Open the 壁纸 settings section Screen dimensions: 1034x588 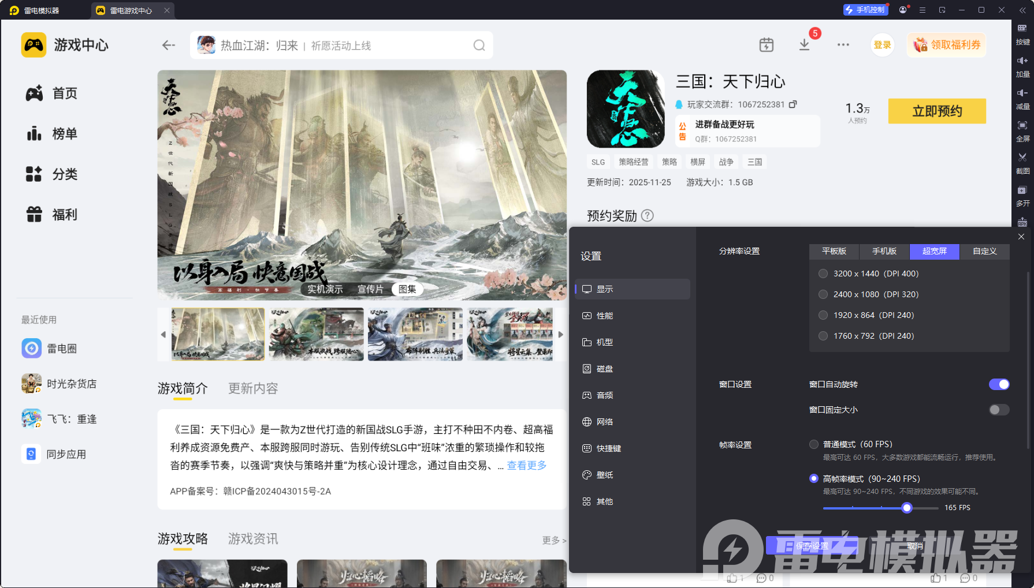coord(633,475)
